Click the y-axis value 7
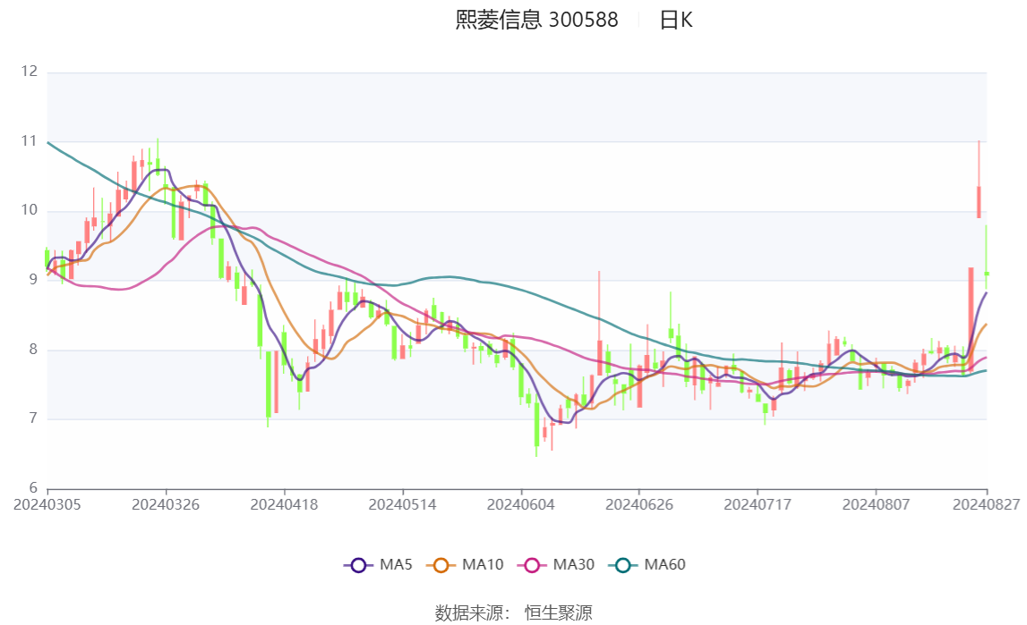 click(33, 418)
